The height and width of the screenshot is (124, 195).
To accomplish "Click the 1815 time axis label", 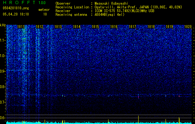I will tap(95, 27).
